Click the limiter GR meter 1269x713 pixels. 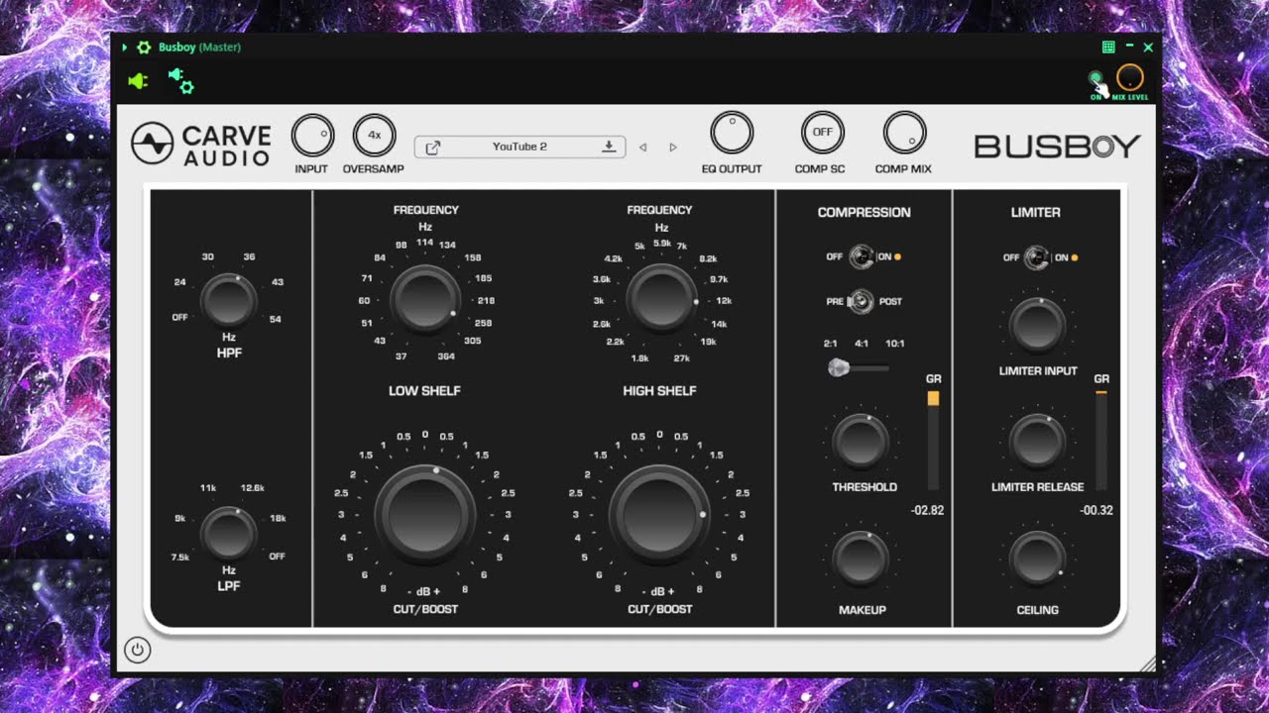pyautogui.click(x=1101, y=440)
